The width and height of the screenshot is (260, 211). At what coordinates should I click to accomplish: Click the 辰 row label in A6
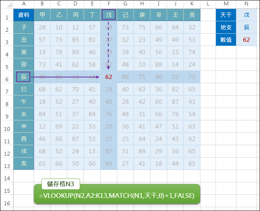pos(24,77)
